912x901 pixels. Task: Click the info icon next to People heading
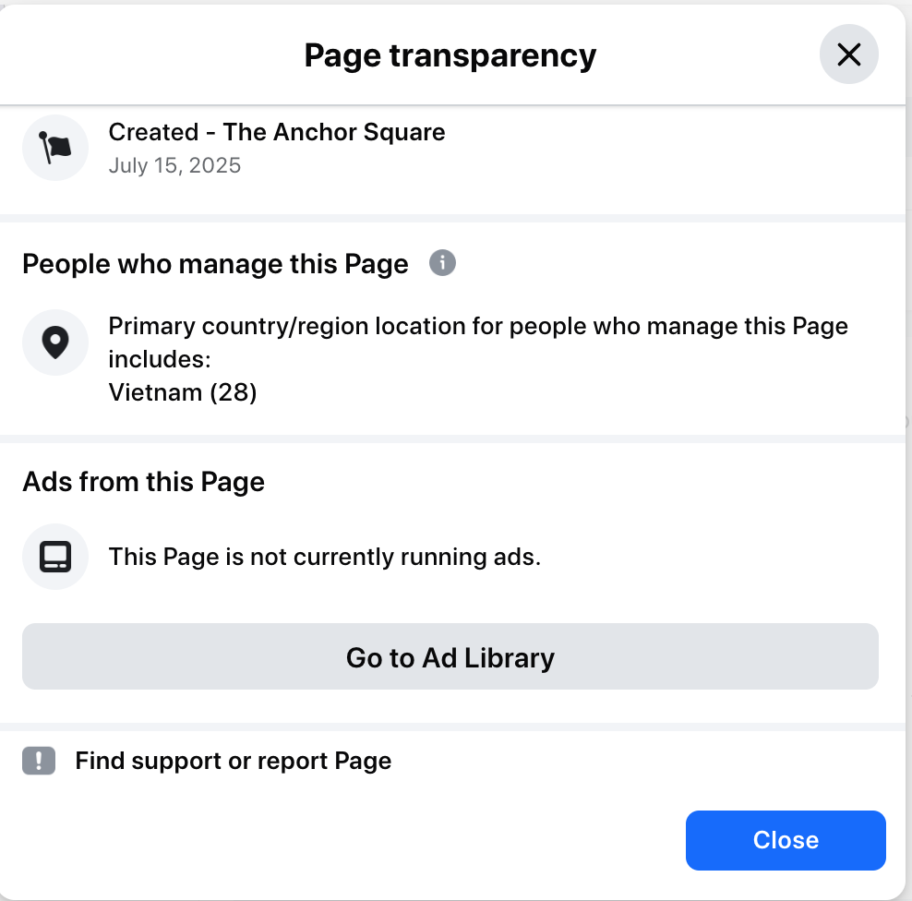click(443, 263)
